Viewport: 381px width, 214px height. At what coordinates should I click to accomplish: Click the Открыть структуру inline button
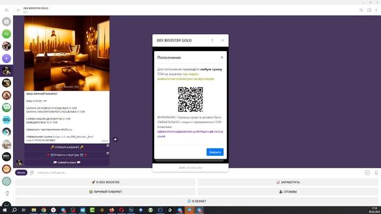click(67, 155)
